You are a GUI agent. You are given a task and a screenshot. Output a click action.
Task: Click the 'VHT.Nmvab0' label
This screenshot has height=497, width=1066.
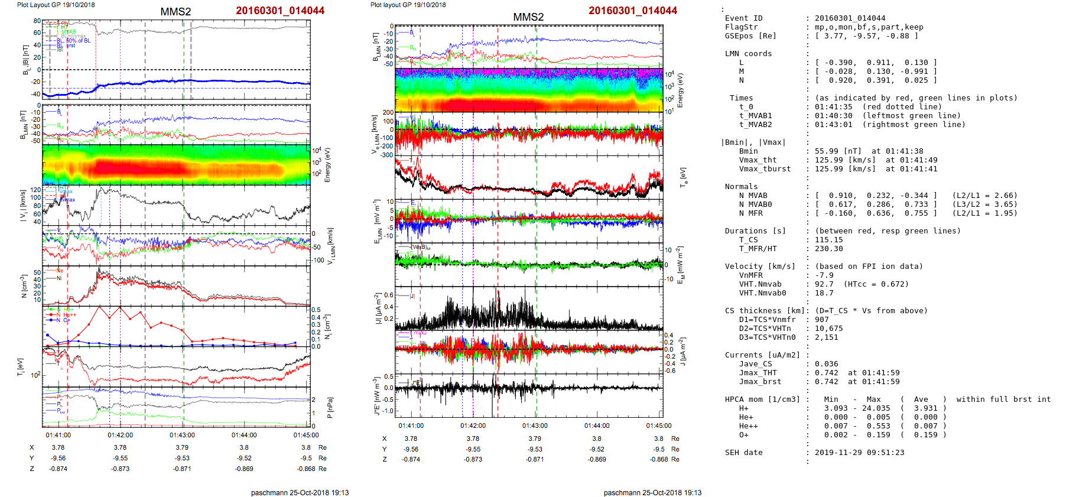pos(762,293)
